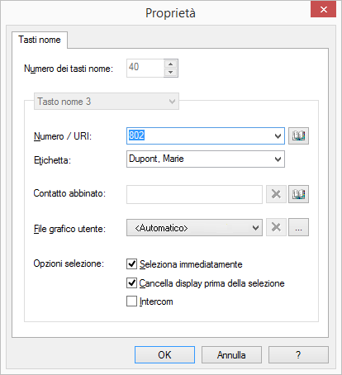Expand the Numero / URI dropdown arrow

278,136
